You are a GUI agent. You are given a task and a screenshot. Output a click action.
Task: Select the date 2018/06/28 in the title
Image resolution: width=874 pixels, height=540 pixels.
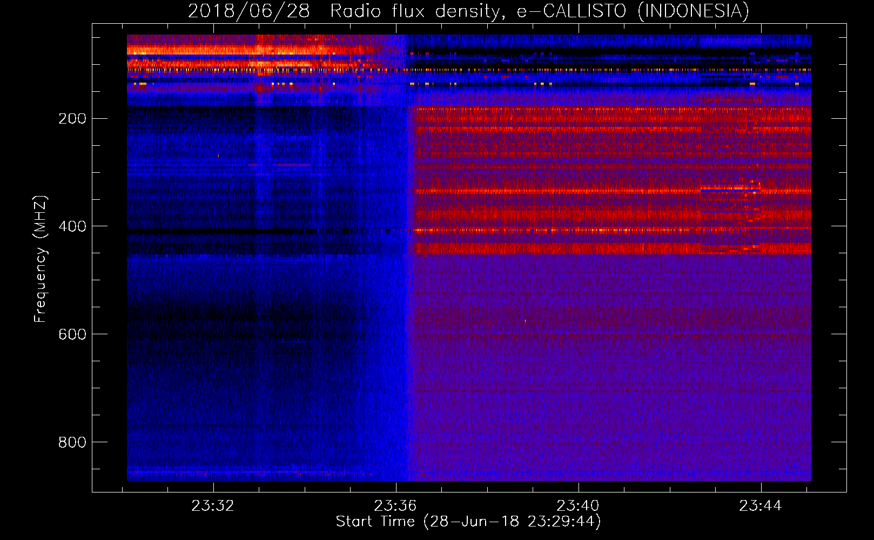[x=248, y=11]
